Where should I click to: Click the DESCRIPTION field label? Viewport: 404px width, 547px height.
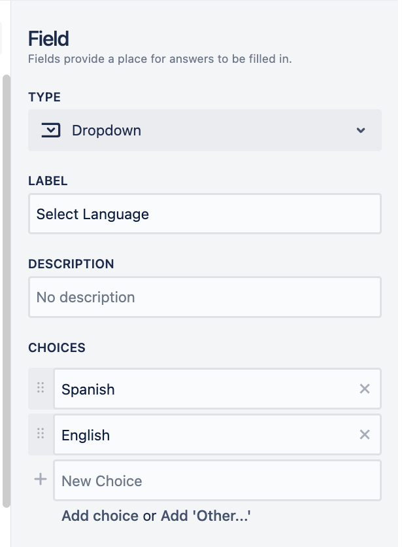[x=71, y=264]
